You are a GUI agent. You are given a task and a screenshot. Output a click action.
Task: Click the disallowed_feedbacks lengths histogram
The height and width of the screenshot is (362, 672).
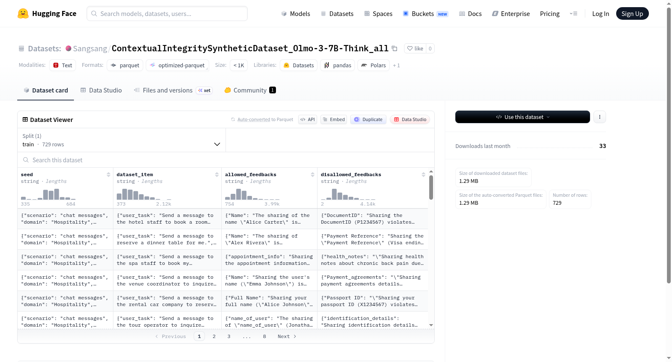click(x=348, y=194)
